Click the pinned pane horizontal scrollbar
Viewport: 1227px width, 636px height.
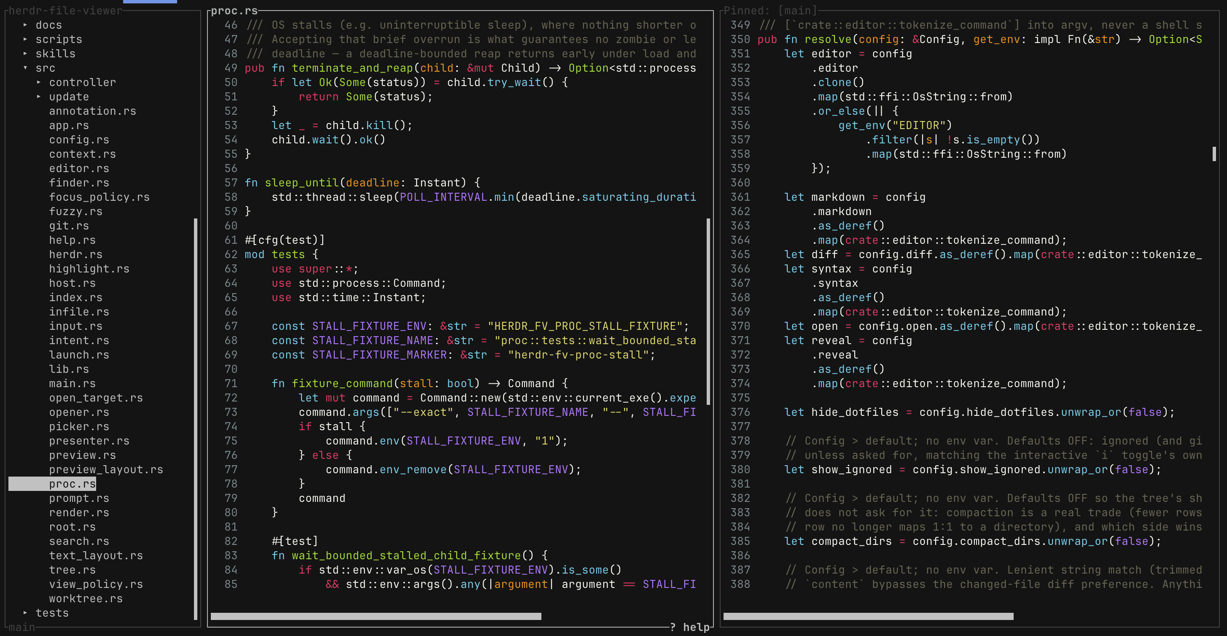(868, 616)
